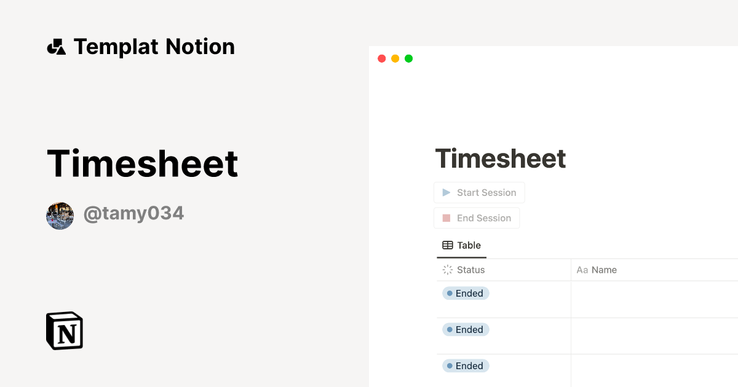This screenshot has height=387, width=738.
Task: Click the red stop square in End Session
Action: 446,217
